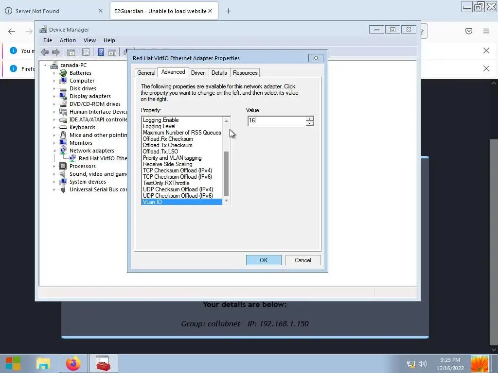Select the Processors chip icon
The image size is (498, 373).
pyautogui.click(x=63, y=166)
